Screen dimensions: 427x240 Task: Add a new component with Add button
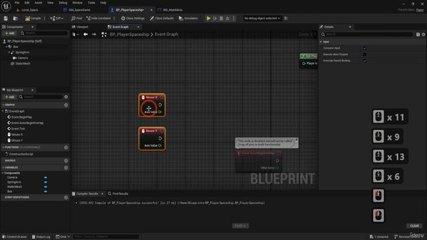9,33
